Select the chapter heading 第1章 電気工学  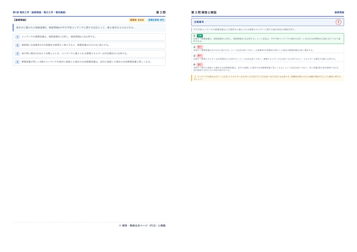(x=39, y=12)
